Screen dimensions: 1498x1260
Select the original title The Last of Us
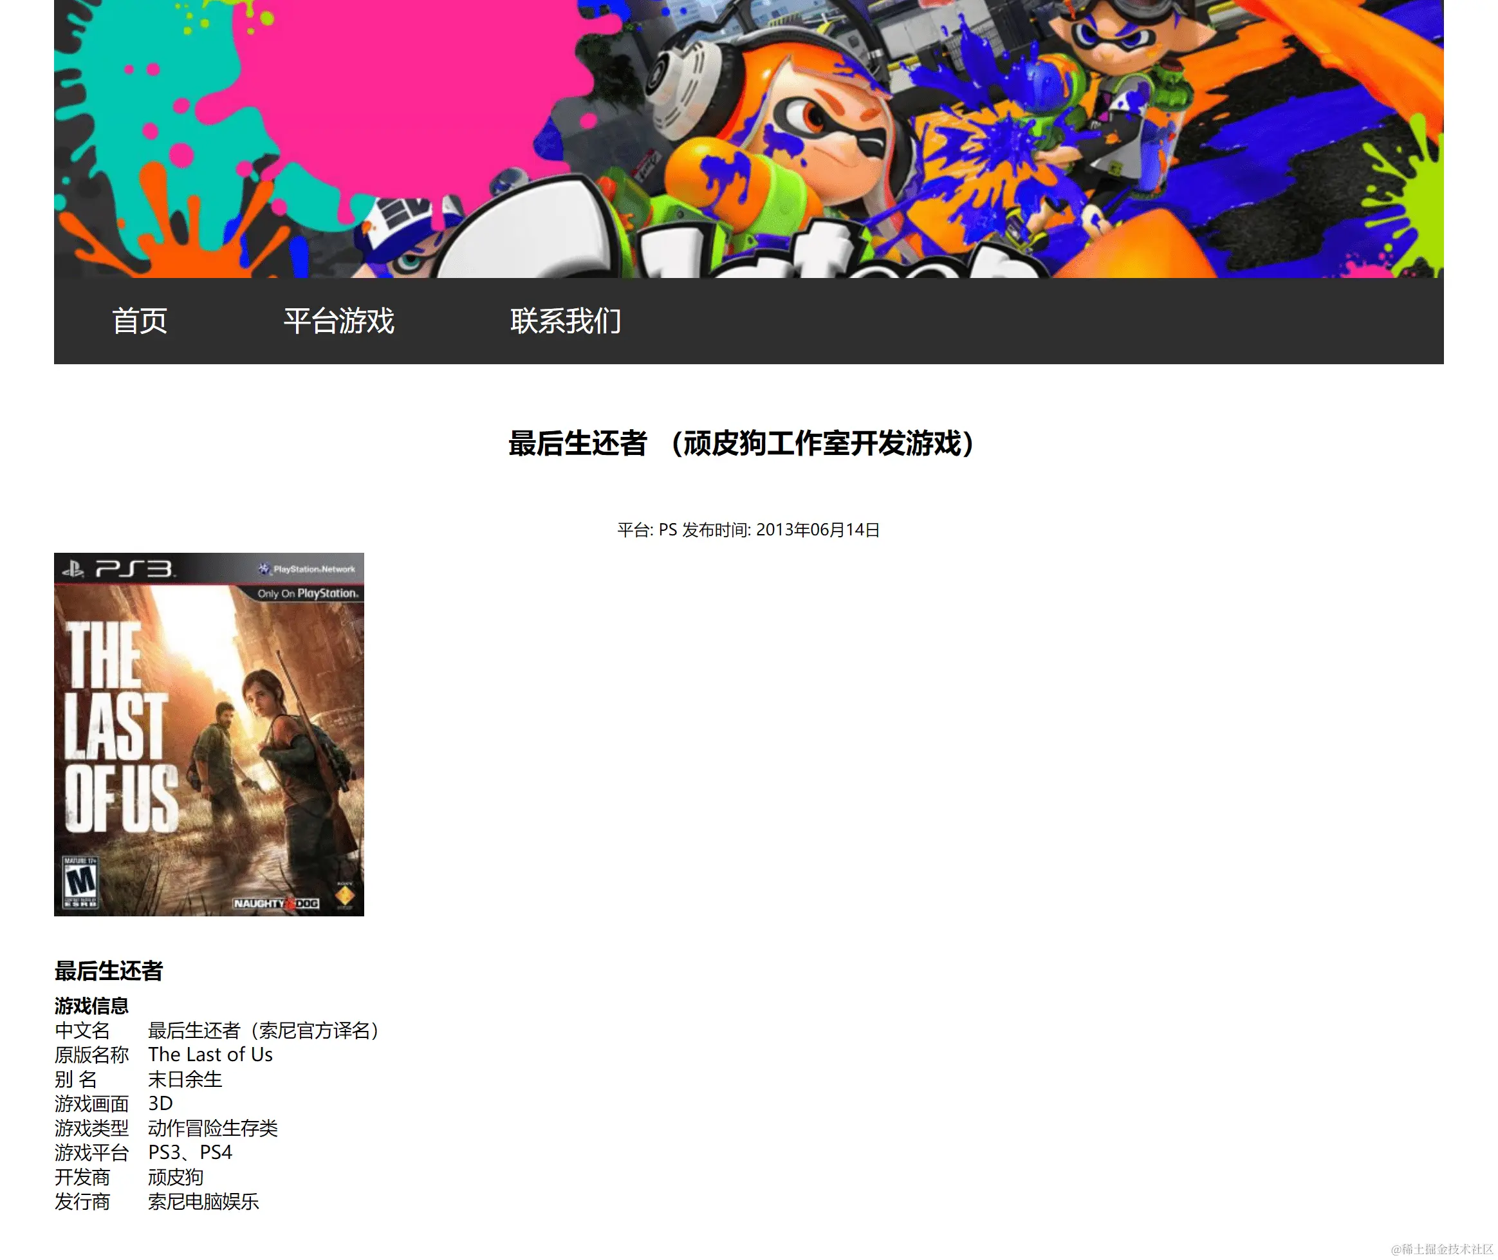tap(210, 1055)
